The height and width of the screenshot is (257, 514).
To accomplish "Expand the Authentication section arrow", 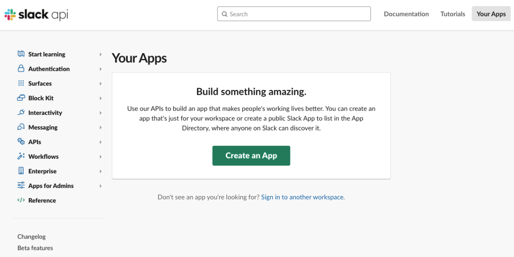I will (101, 69).
